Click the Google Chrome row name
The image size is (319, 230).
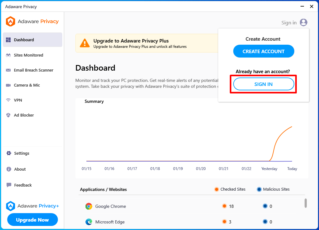111,206
